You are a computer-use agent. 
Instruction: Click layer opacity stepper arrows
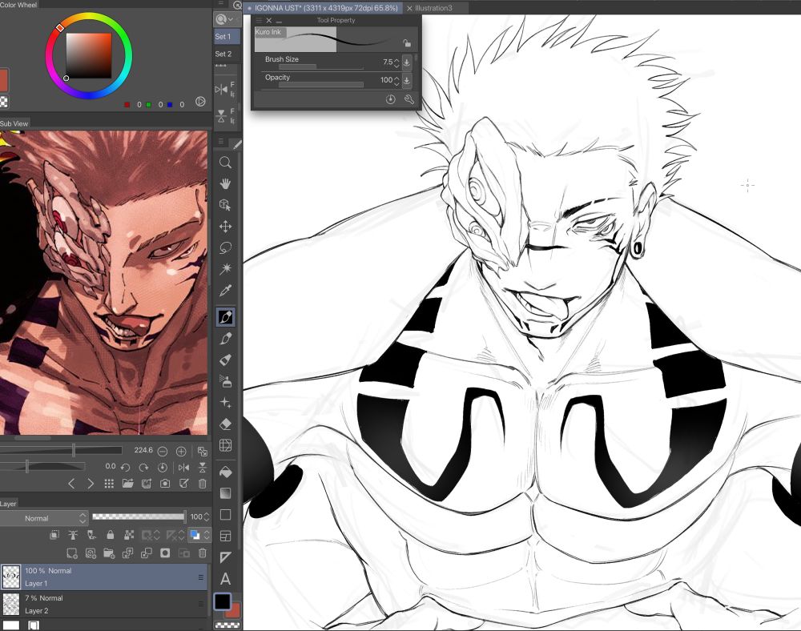tap(207, 516)
